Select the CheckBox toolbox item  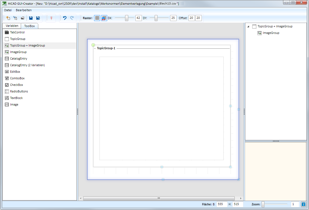click(x=16, y=85)
